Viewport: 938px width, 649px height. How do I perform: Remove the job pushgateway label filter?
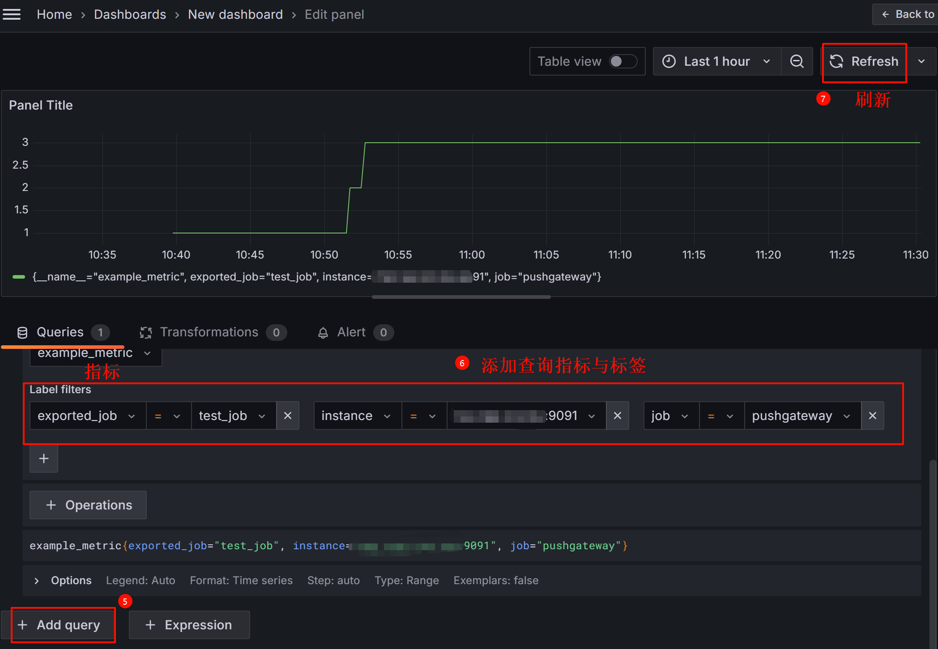(872, 416)
